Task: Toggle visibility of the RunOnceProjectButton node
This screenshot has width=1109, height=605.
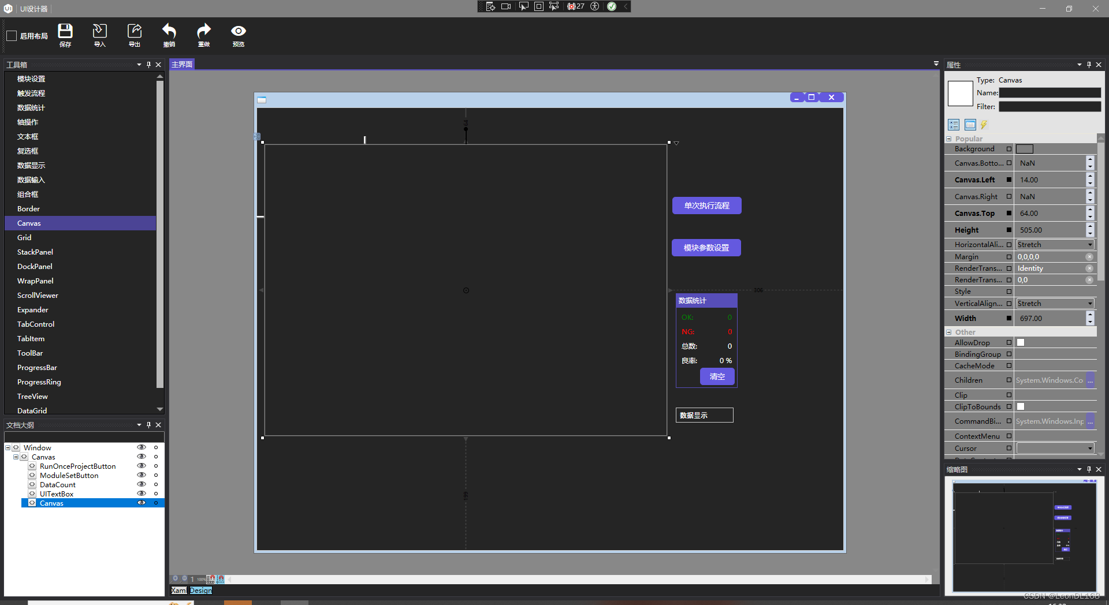Action: [x=142, y=466]
